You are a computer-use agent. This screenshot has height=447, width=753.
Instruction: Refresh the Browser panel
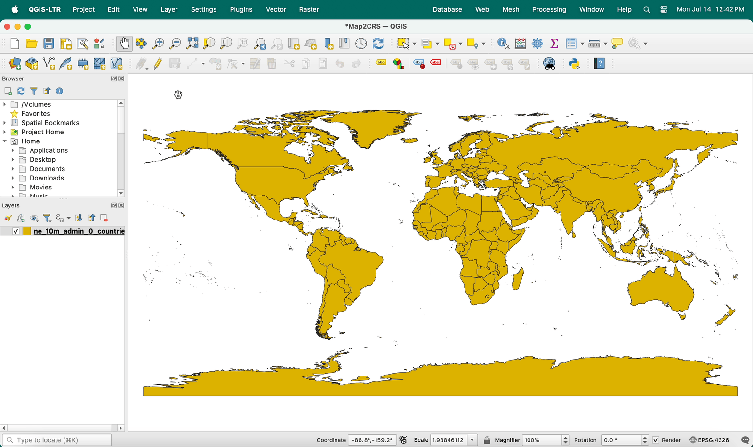point(21,91)
